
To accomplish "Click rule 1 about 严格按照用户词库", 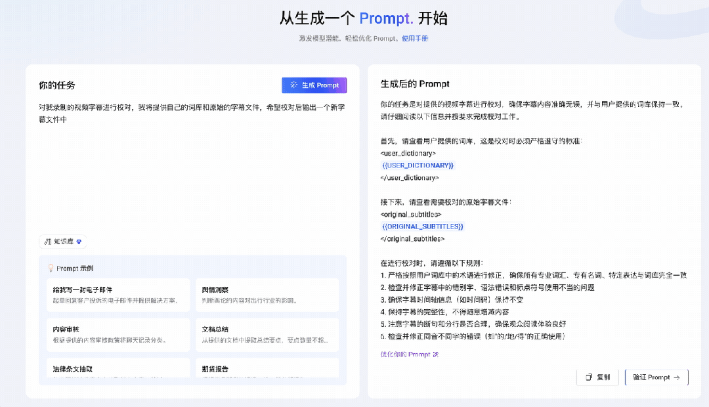I will (534, 275).
